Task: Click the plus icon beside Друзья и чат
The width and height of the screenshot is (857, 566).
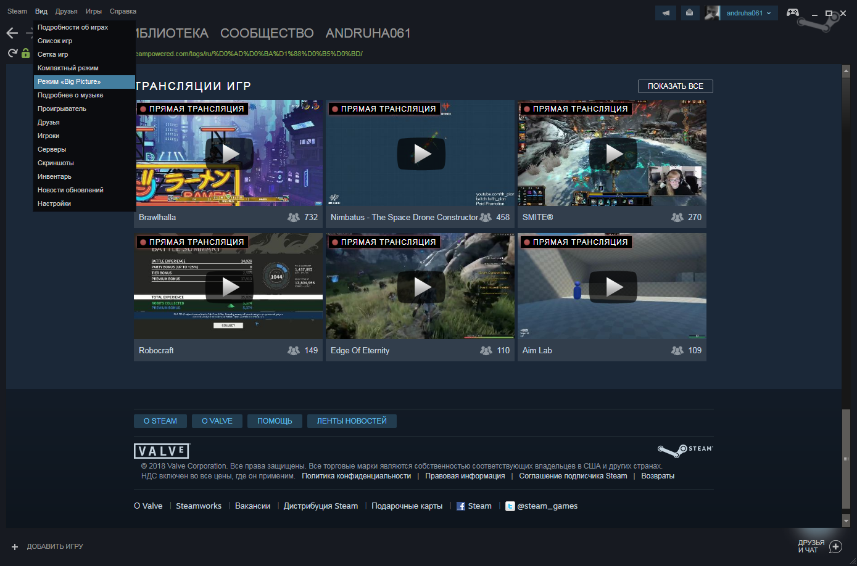Action: [836, 546]
